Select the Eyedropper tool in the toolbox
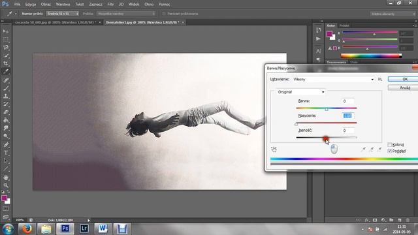The width and height of the screenshot is (418, 235). coord(6,71)
